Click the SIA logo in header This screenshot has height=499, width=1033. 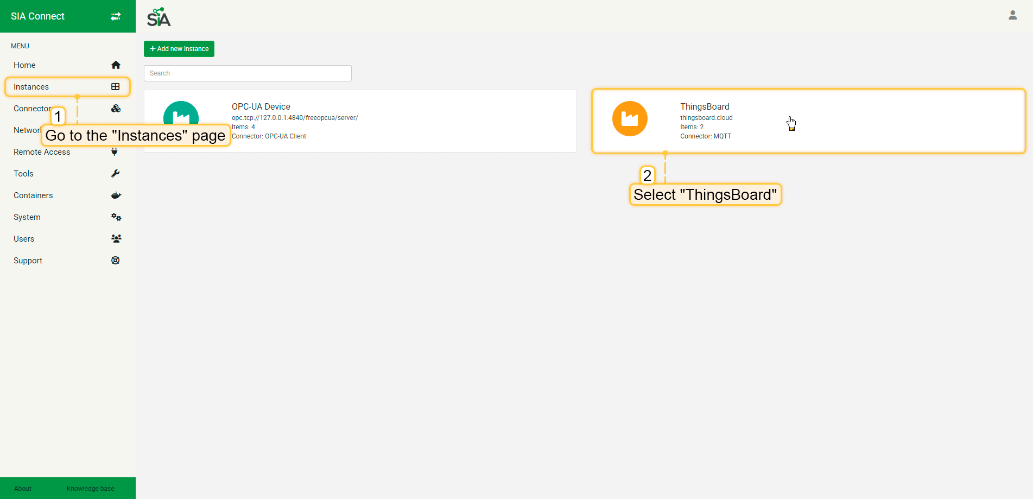[x=159, y=17]
